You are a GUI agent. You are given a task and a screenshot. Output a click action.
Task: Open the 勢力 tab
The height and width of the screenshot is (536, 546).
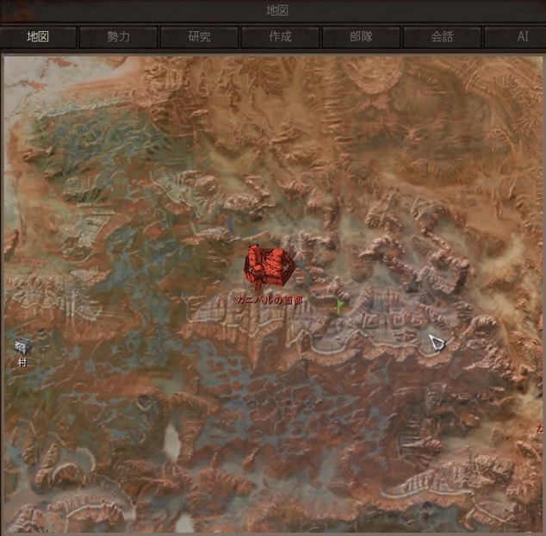[x=118, y=36]
